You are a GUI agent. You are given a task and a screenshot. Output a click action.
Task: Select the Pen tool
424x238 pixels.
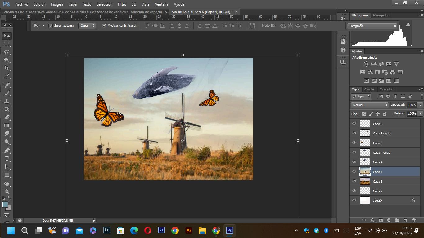pos(7,151)
